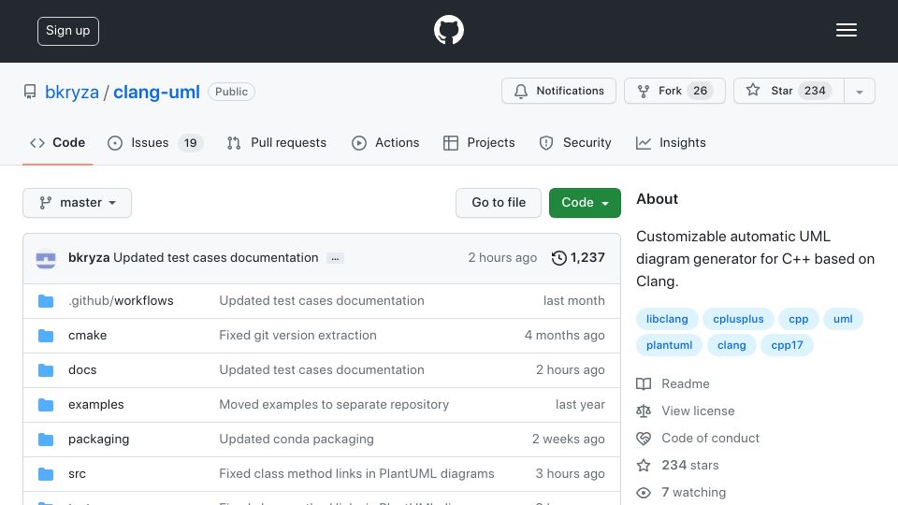898x505 pixels.
Task: Open the Readme link
Action: (x=686, y=383)
